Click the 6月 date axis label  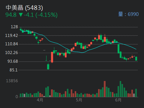(x=118, y=100)
